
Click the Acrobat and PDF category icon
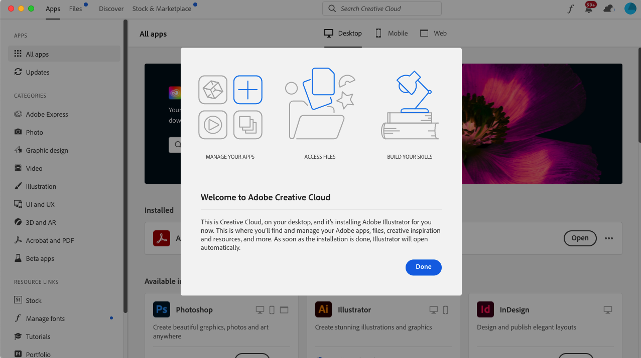point(18,240)
